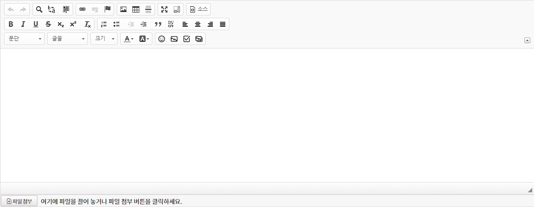This screenshot has width=534, height=207.
Task: Enable underline formatting
Action: (x=36, y=24)
